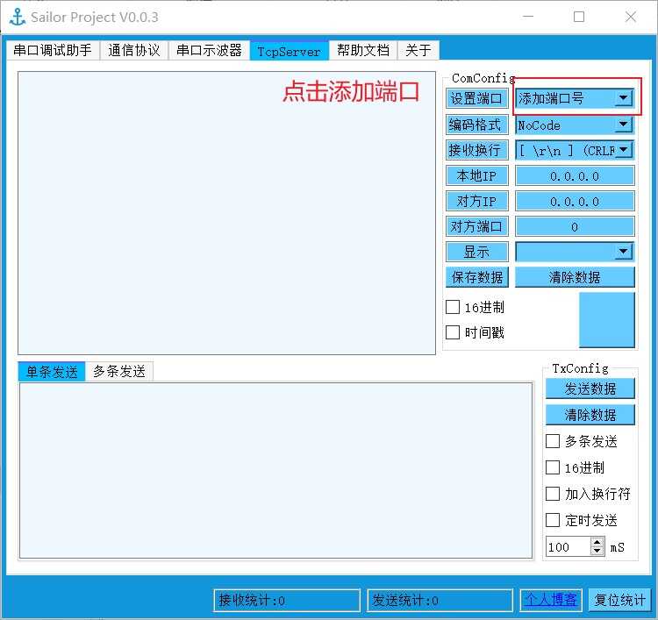Click the 对方IP button
Viewport: 658px width, 620px height.
click(x=476, y=202)
